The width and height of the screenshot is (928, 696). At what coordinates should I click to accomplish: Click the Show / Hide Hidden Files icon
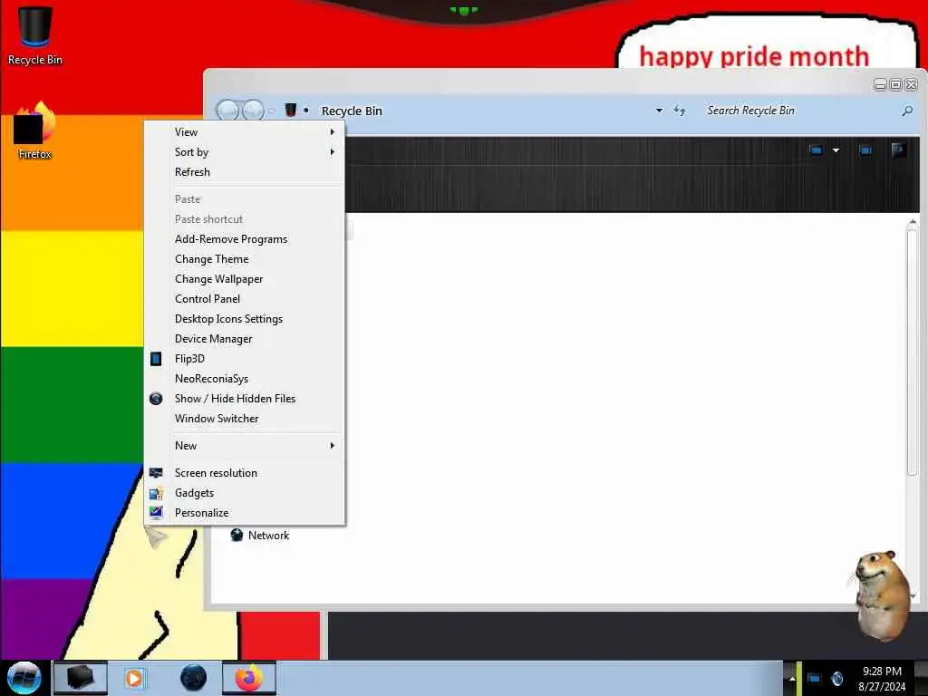tap(156, 399)
